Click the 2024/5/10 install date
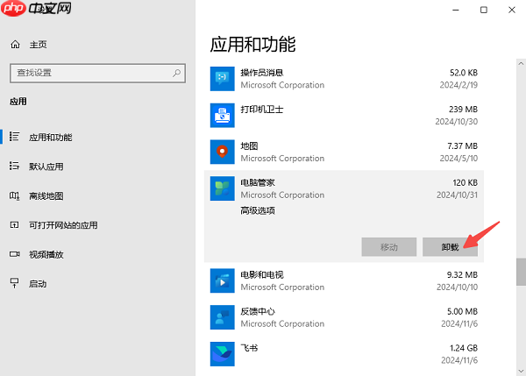 pos(458,158)
